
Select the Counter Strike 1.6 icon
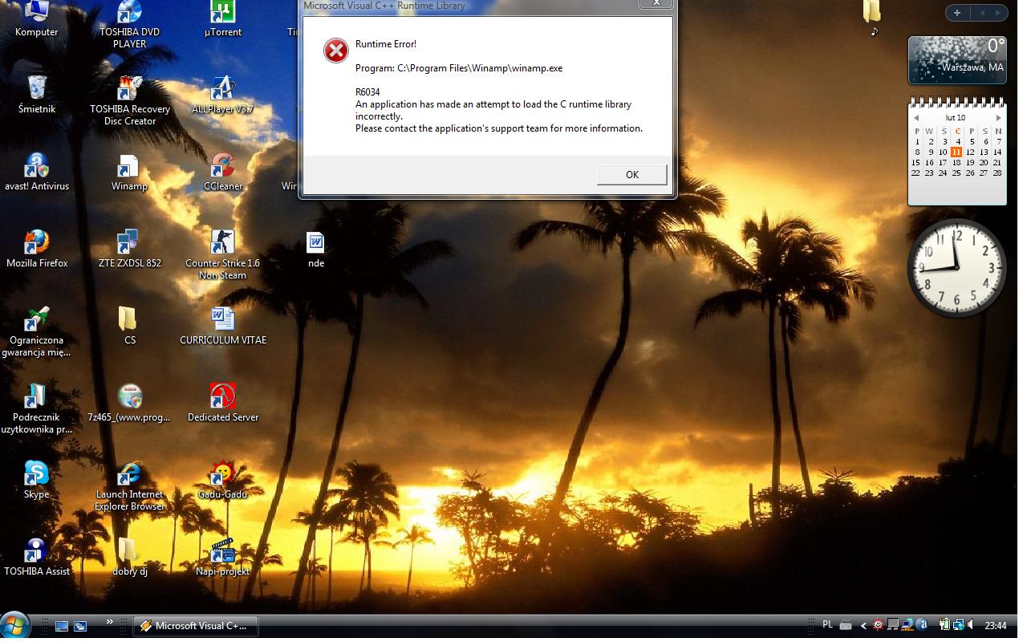tap(222, 245)
